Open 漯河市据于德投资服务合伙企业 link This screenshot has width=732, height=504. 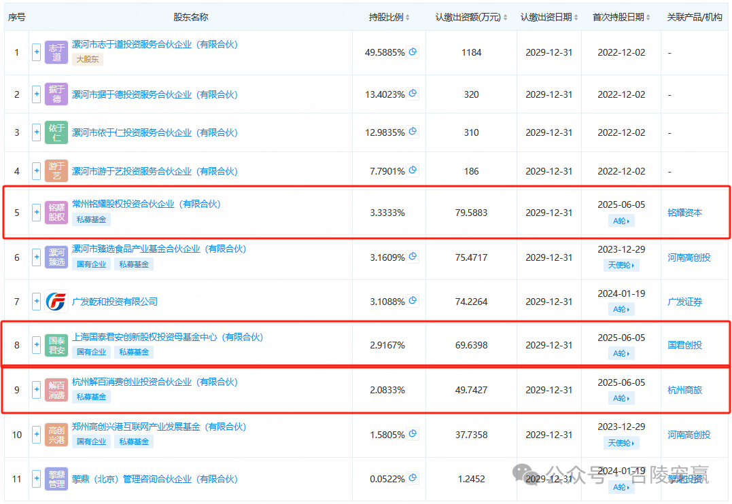(155, 94)
